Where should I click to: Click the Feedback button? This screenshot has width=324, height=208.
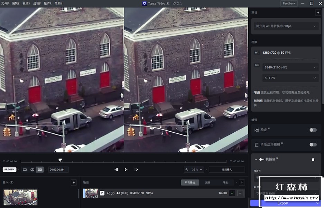289,3
